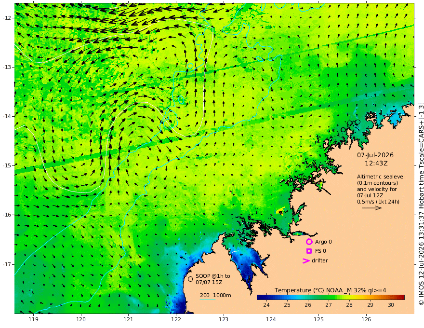
Task: Click the 'drifter' legend label
Action: click(320, 260)
